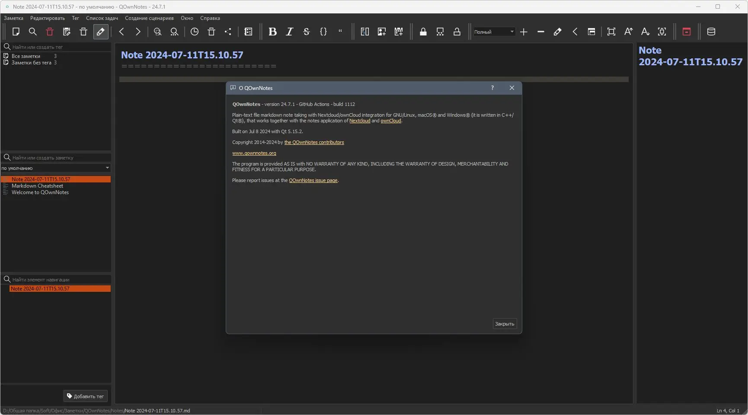Apply italic formatting from toolbar
748x415 pixels.
click(x=289, y=32)
